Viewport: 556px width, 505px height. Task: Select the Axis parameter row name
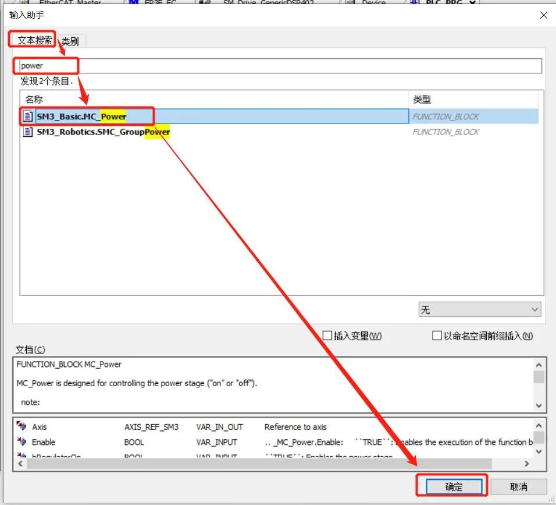coord(40,427)
